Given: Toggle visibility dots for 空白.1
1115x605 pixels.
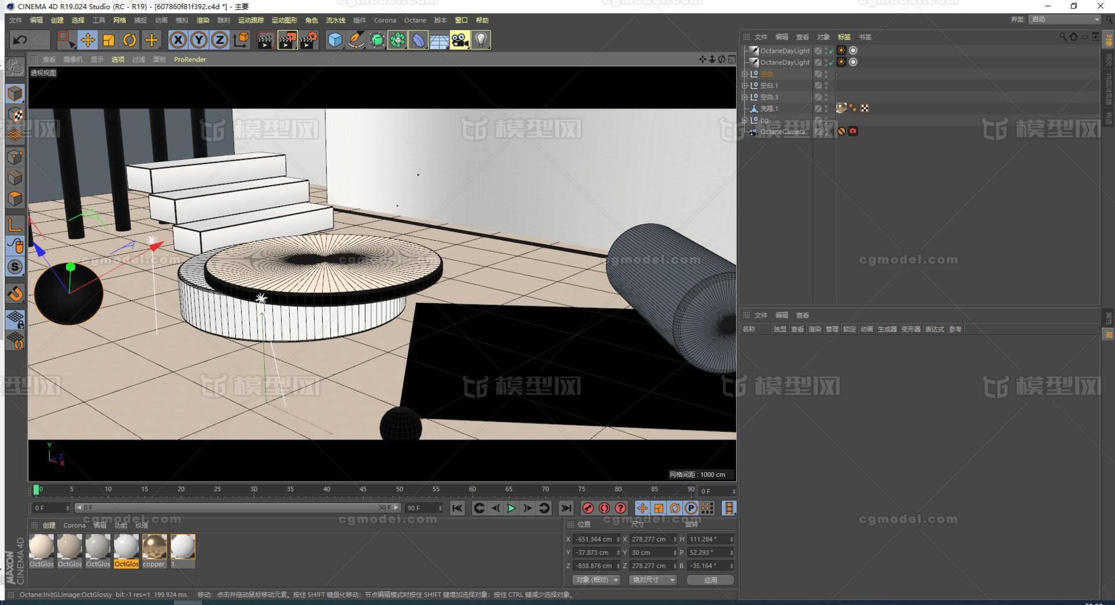Looking at the screenshot, I should [x=826, y=86].
